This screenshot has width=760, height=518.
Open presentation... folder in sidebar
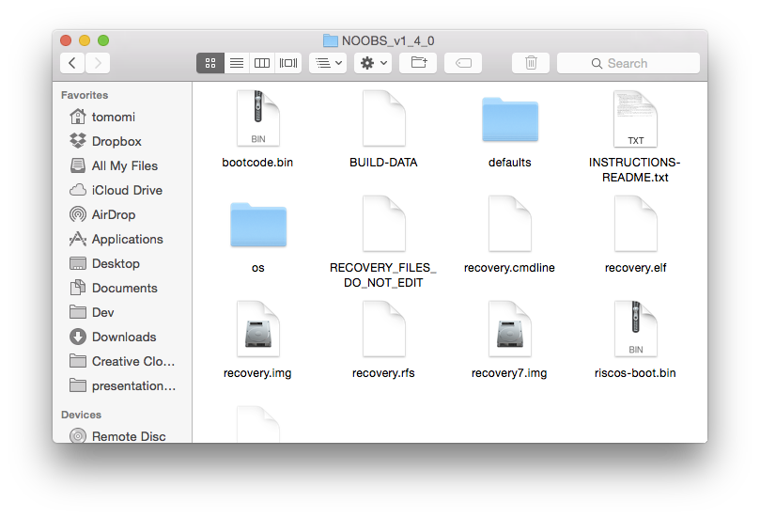tap(122, 385)
